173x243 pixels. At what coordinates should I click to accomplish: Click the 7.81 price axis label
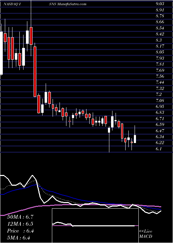(x=160, y=64)
